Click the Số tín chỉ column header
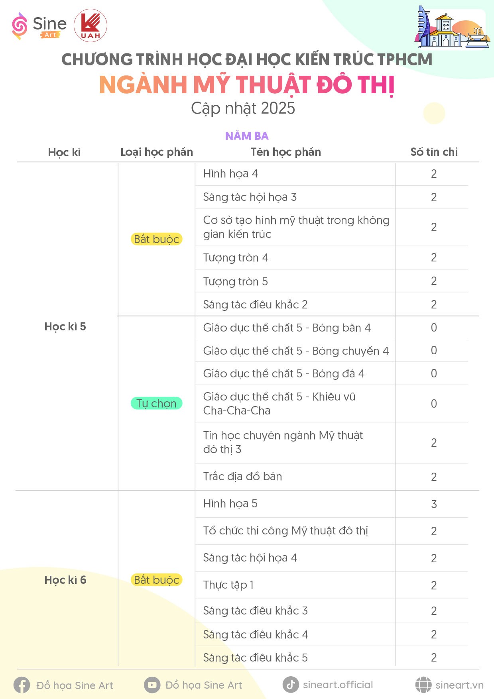The width and height of the screenshot is (494, 699). pos(434,152)
